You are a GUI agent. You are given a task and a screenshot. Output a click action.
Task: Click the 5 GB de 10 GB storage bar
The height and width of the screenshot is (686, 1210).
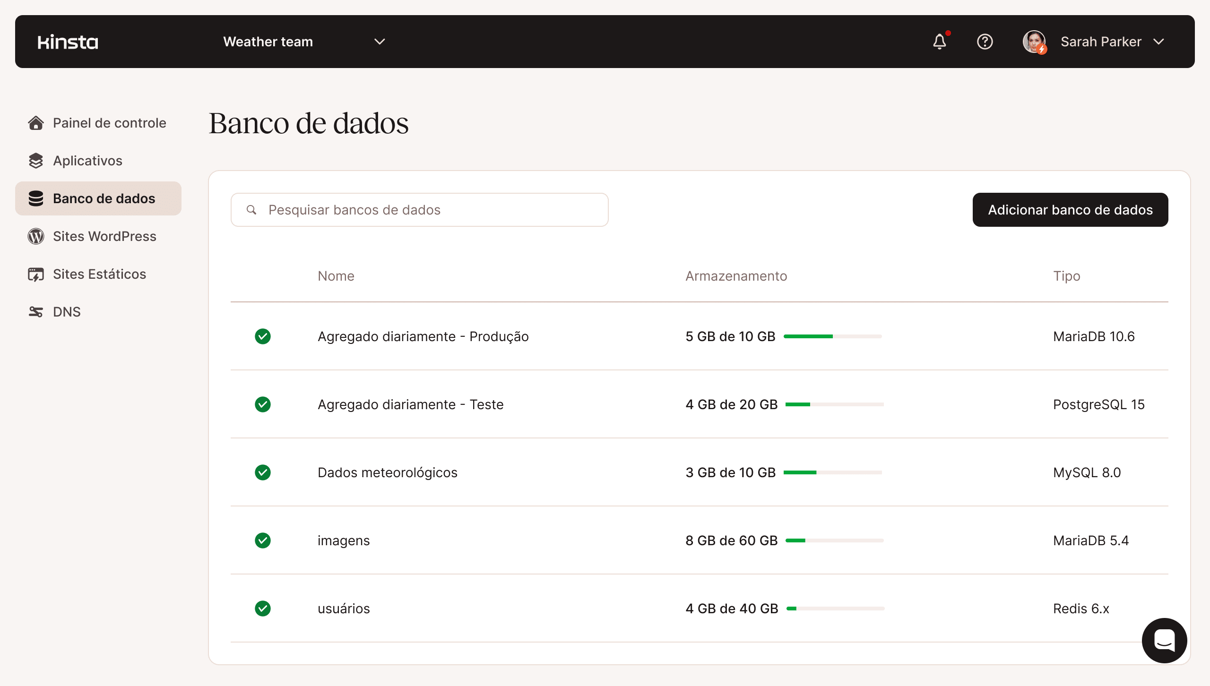(x=833, y=336)
